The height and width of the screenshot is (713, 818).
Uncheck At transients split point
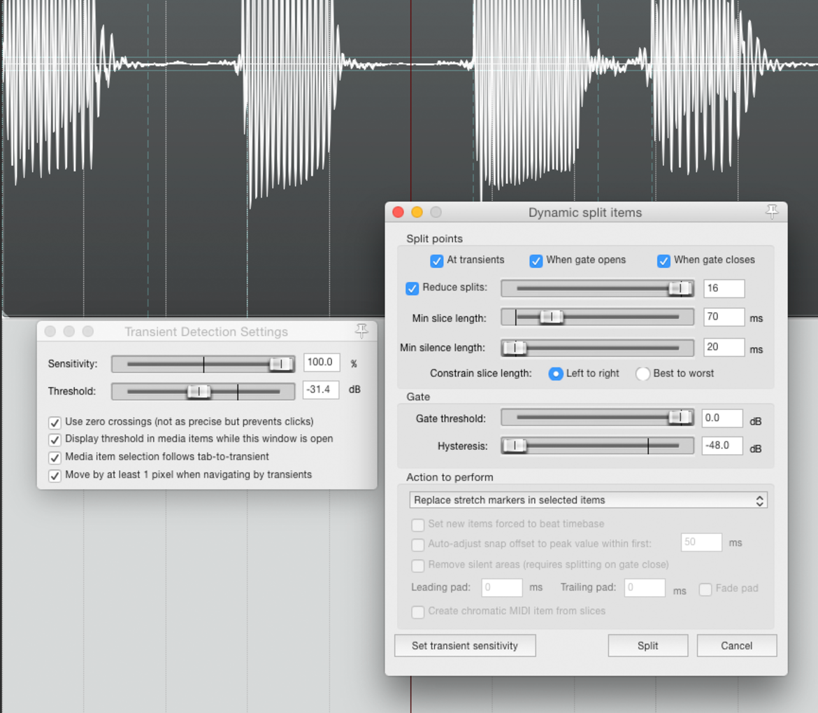pos(437,260)
